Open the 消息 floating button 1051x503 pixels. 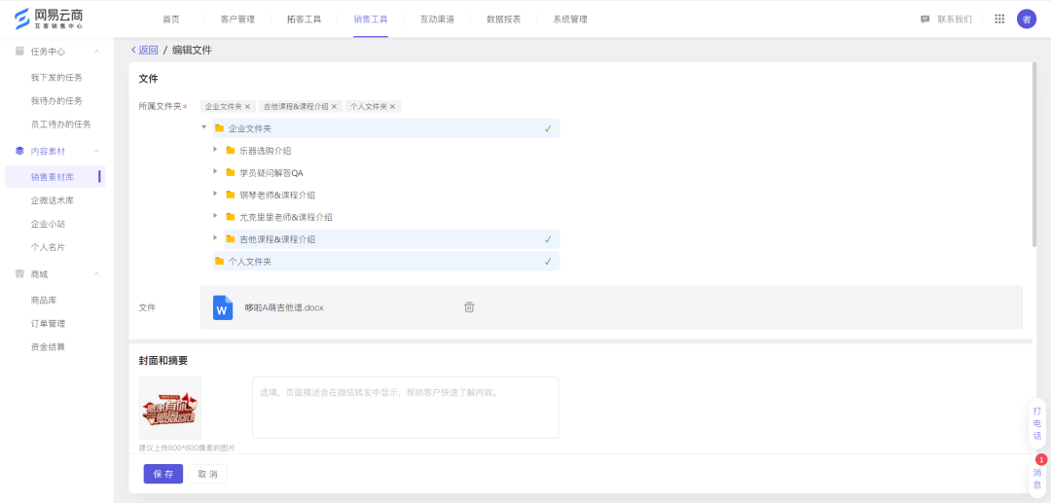point(1037,479)
